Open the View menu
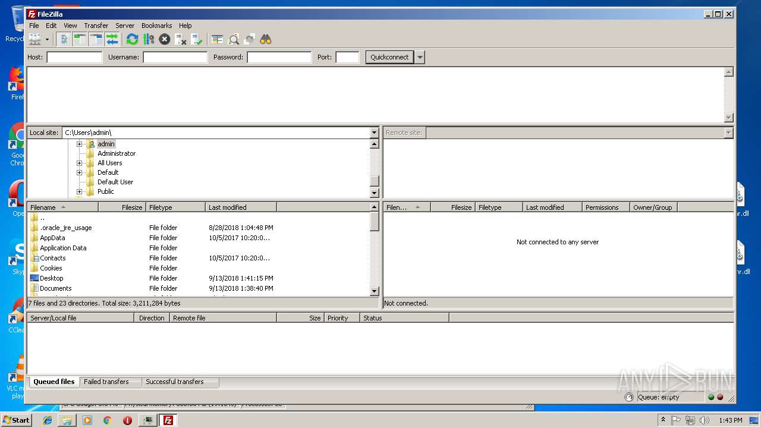 click(70, 26)
